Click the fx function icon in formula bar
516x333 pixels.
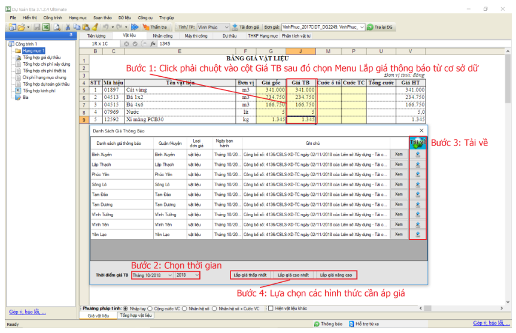(153, 44)
